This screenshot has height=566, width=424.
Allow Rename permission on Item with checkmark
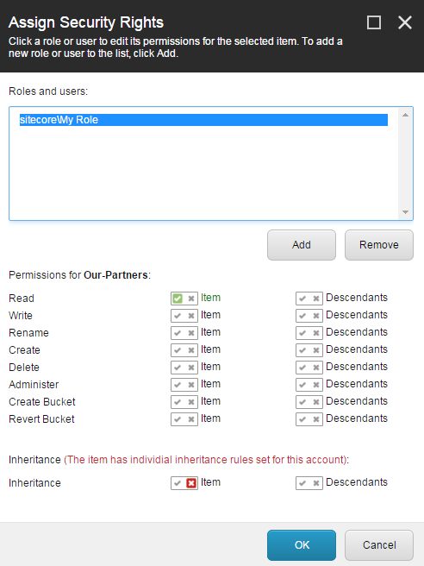(x=178, y=333)
